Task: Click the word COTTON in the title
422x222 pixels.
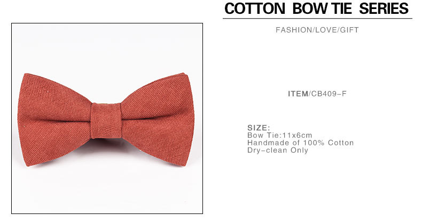Action: click(x=255, y=9)
